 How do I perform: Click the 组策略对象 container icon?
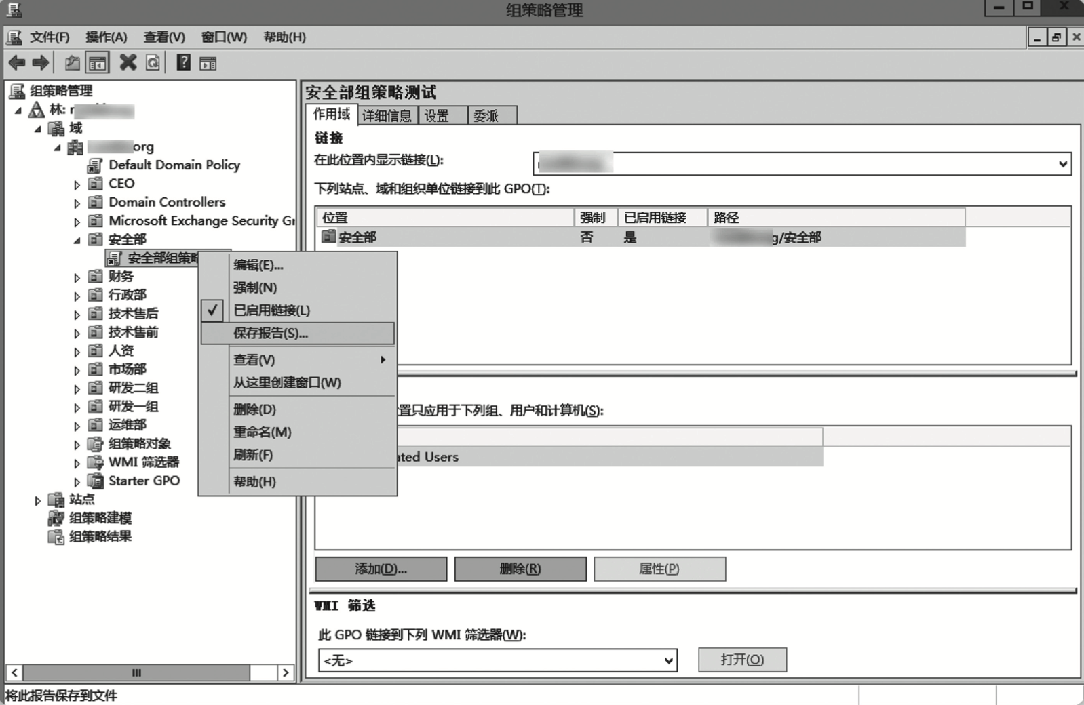pos(96,444)
